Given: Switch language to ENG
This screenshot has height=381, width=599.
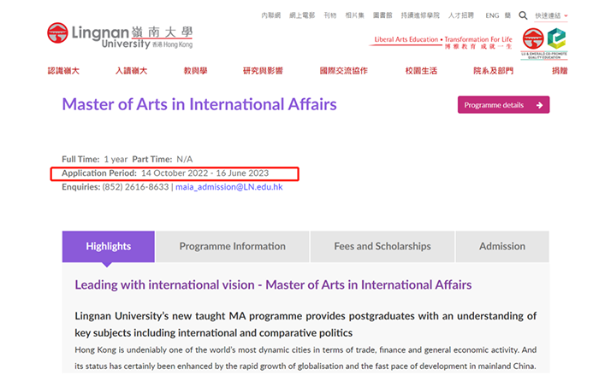Looking at the screenshot, I should (492, 16).
